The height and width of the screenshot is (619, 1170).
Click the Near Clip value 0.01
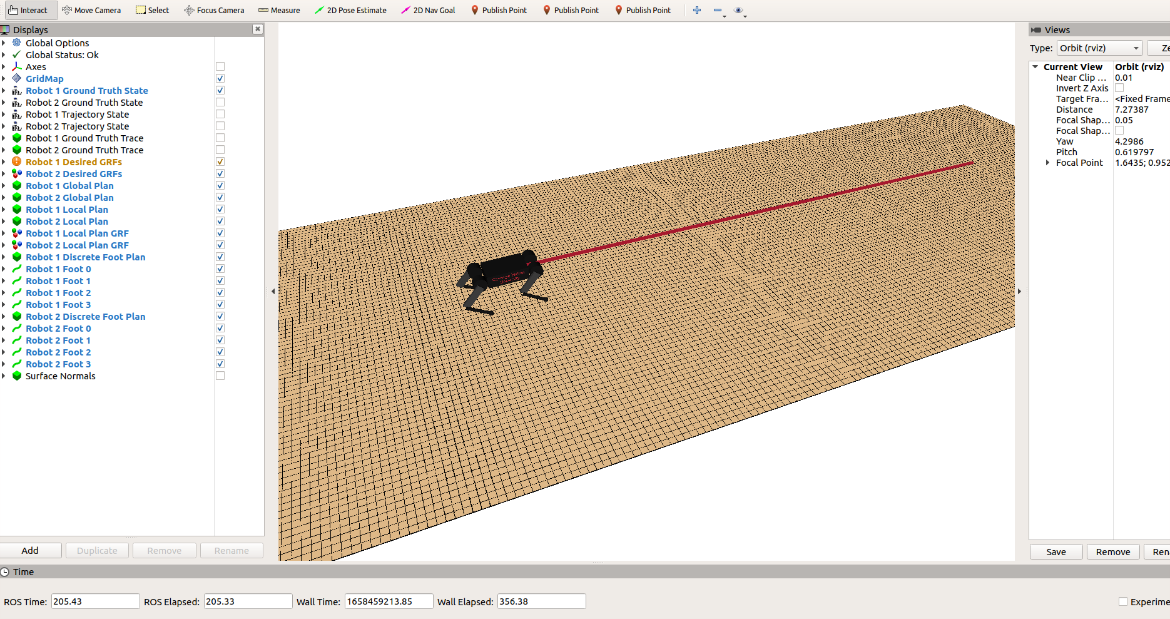click(1124, 78)
